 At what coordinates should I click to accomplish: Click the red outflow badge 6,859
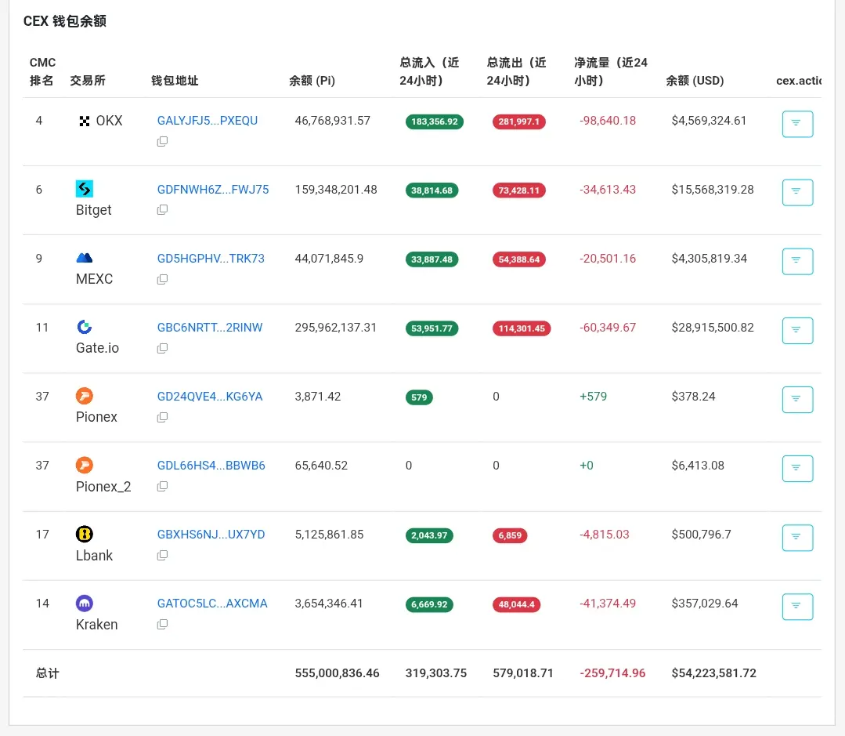pos(510,535)
